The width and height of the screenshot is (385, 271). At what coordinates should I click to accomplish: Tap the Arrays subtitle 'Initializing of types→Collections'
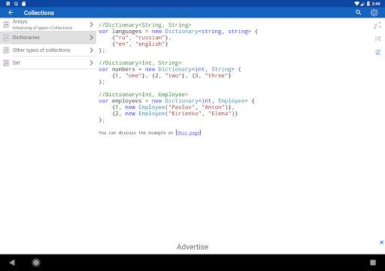click(x=42, y=28)
